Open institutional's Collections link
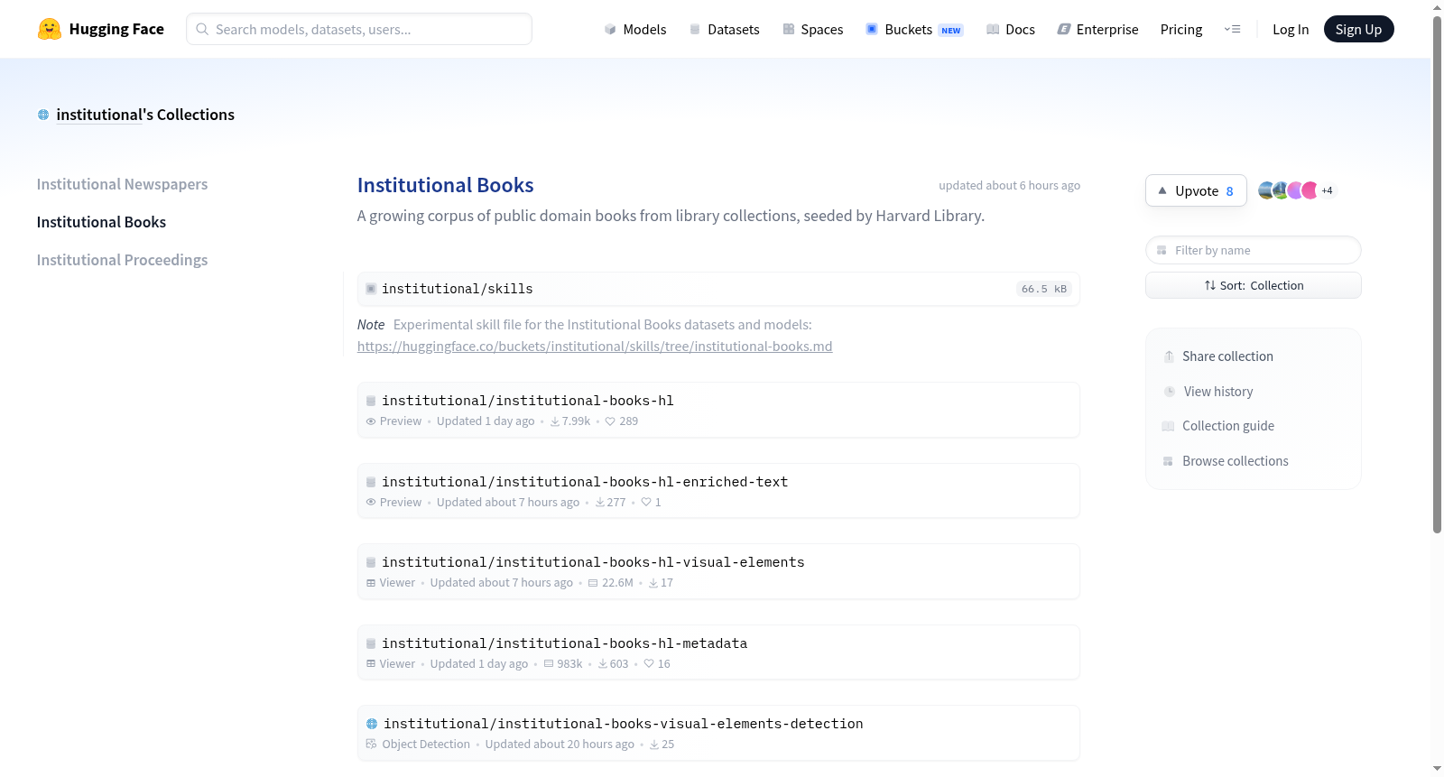This screenshot has width=1444, height=777. point(145,115)
